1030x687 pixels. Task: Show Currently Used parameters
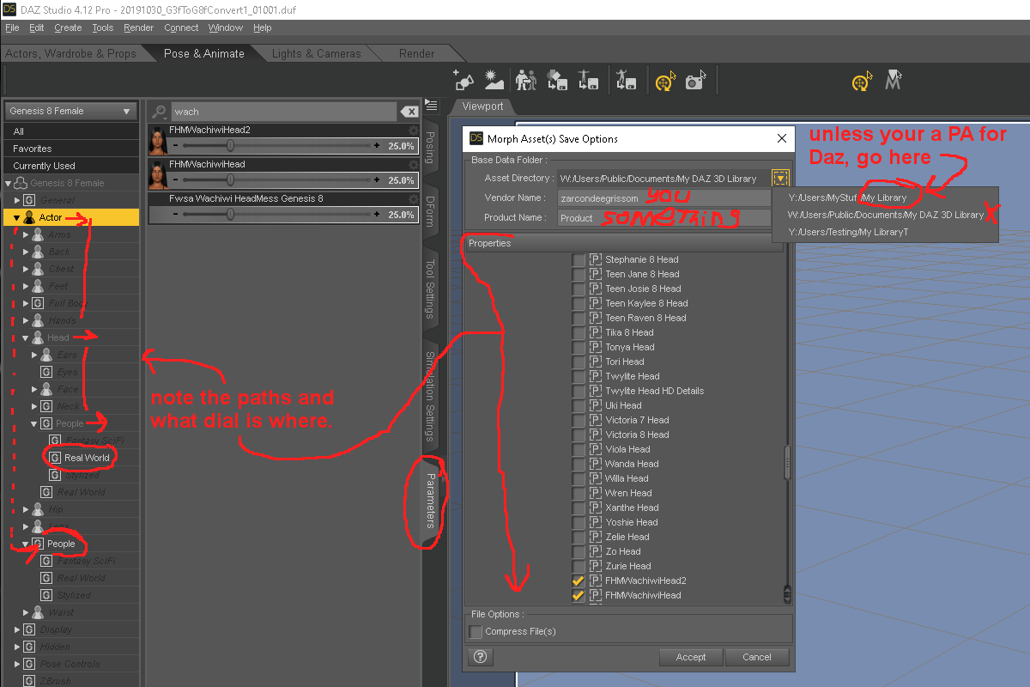click(71, 166)
